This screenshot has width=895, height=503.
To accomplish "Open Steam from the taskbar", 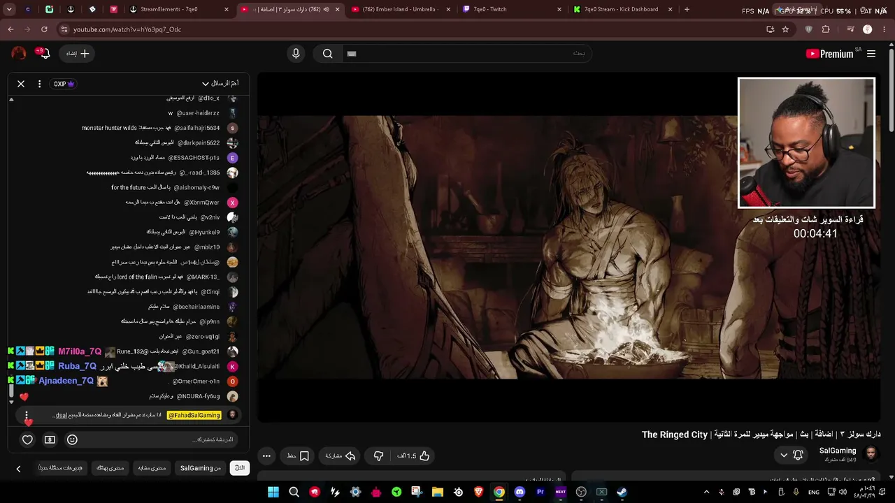I will point(622,492).
